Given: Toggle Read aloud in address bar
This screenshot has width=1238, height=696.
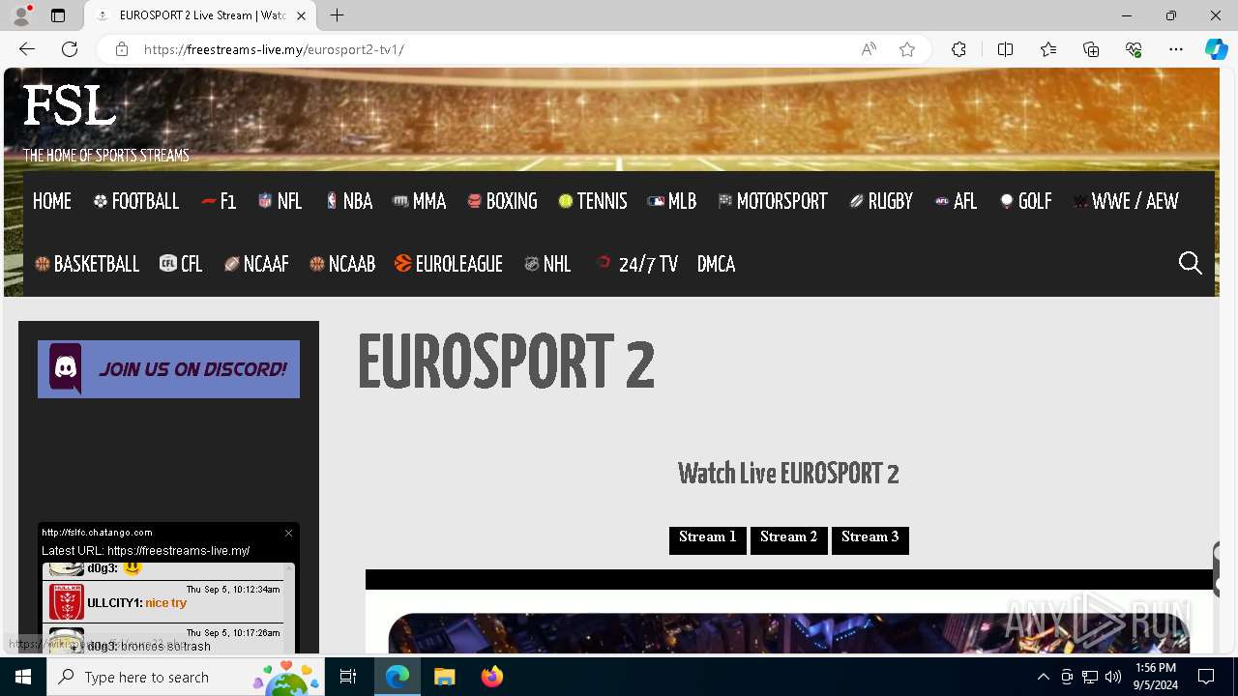Looking at the screenshot, I should click(x=869, y=49).
